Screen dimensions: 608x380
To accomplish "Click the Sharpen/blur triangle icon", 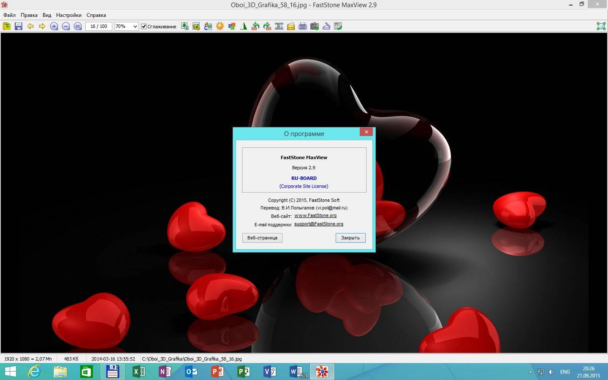I will [244, 26].
